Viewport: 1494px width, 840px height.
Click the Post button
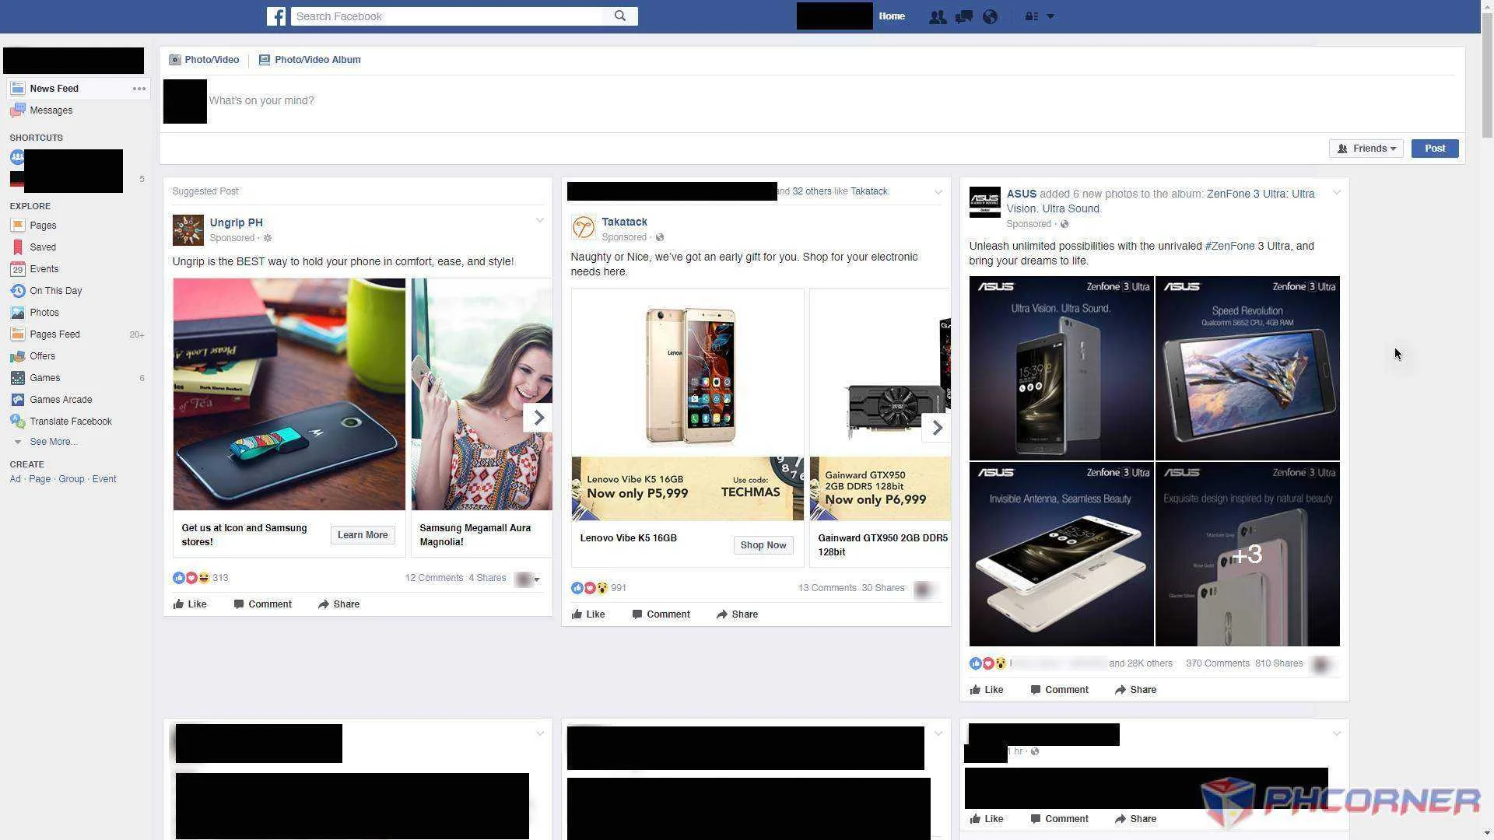click(1435, 149)
